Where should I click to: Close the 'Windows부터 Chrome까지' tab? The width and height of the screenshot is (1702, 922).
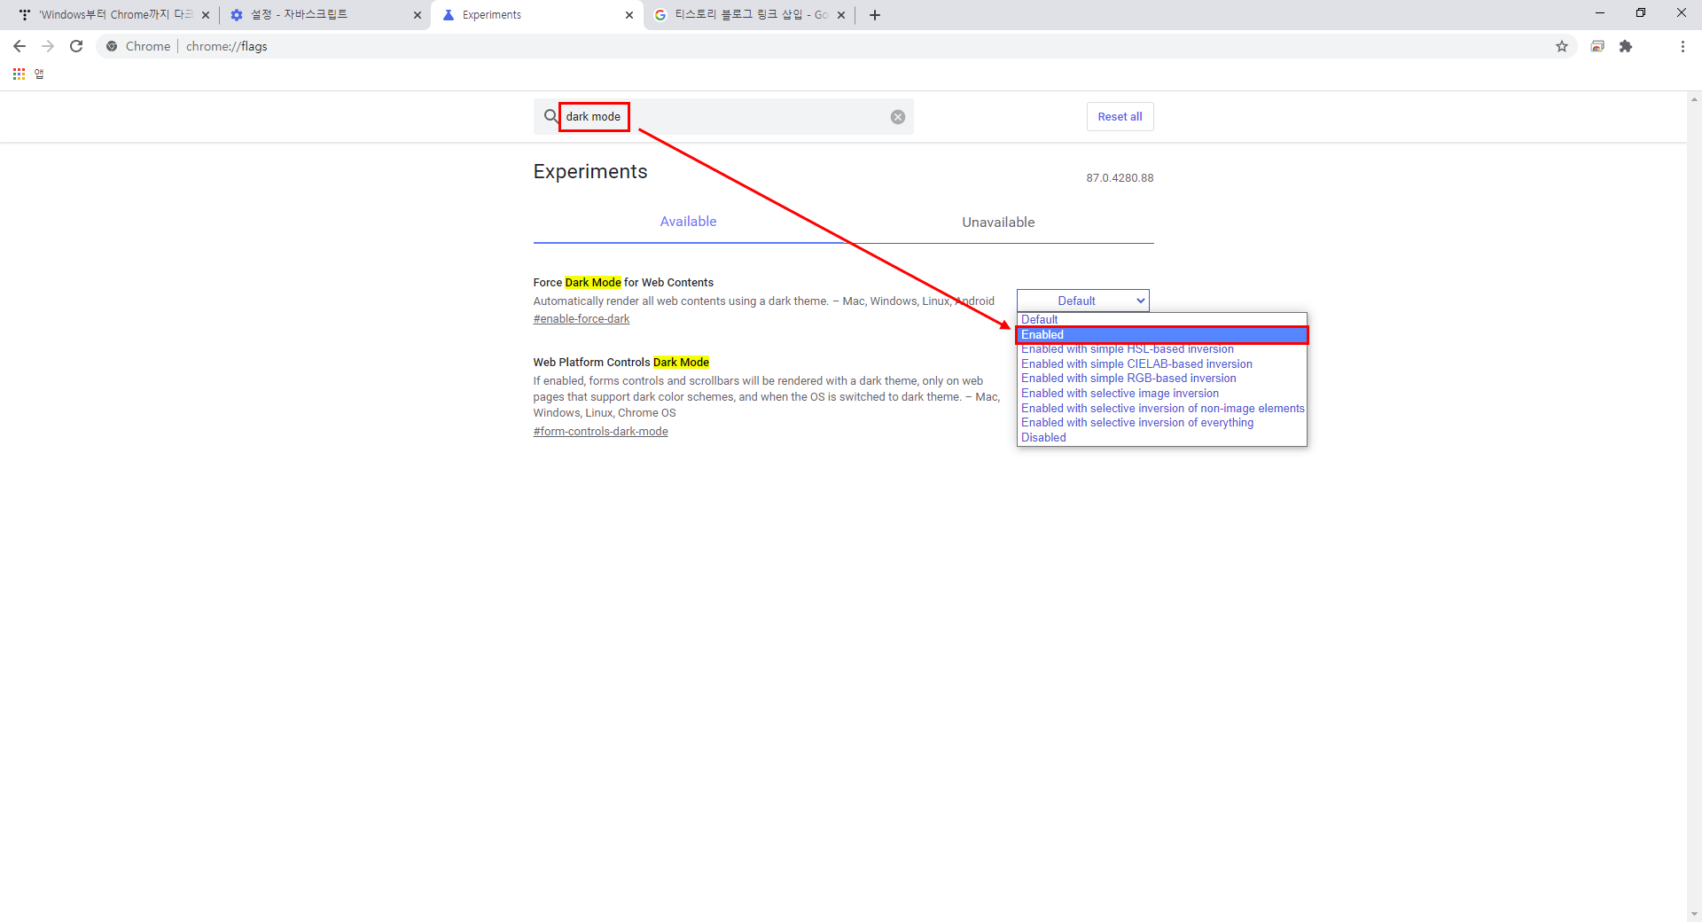[206, 15]
